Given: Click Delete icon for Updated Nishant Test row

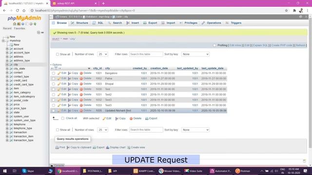Looking at the screenshot, I should coord(81,110).
